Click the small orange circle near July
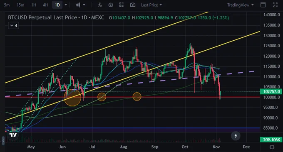Viewport: 283px width, 152px height. pos(102,97)
